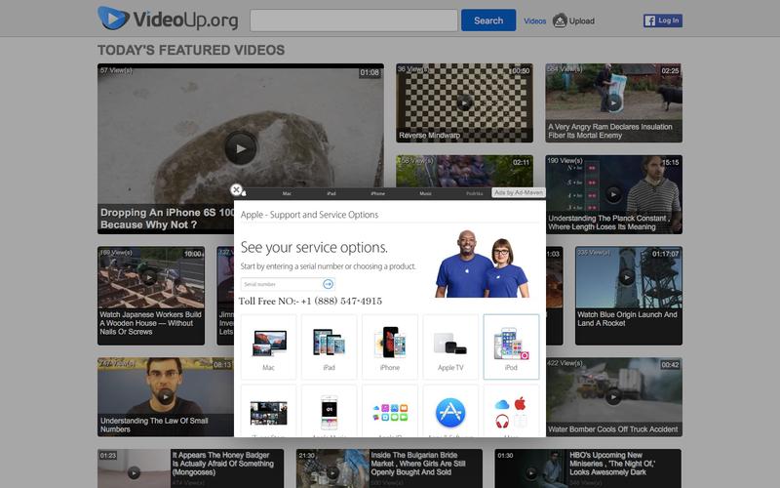The image size is (780, 488).
Task: Click the Facebook Log In button
Action: [663, 20]
